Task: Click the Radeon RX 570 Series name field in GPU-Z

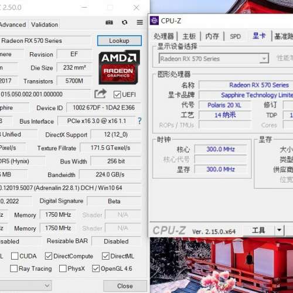Action: [x=45, y=41]
